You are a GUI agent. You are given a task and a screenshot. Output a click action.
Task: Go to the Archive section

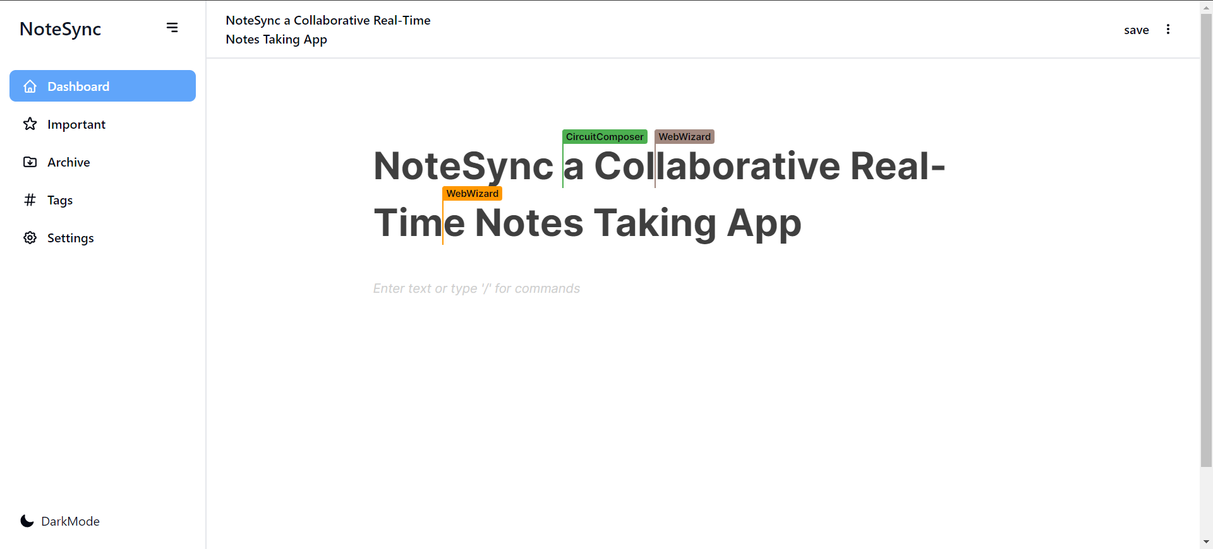click(69, 162)
